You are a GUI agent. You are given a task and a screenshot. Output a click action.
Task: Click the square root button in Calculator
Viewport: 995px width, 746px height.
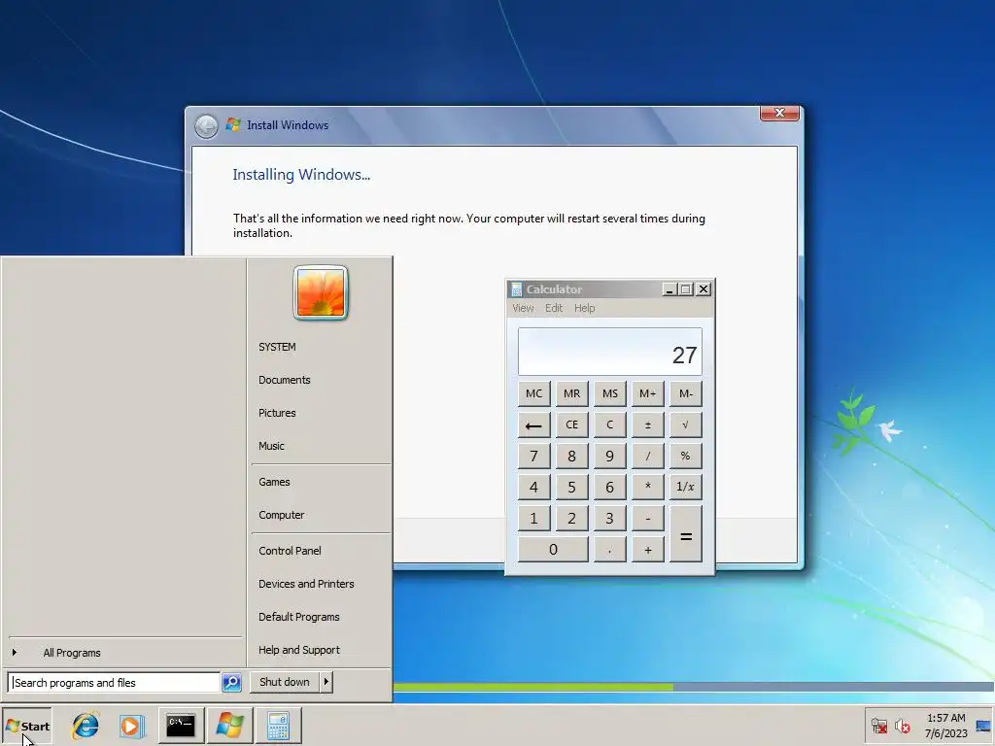tap(685, 425)
